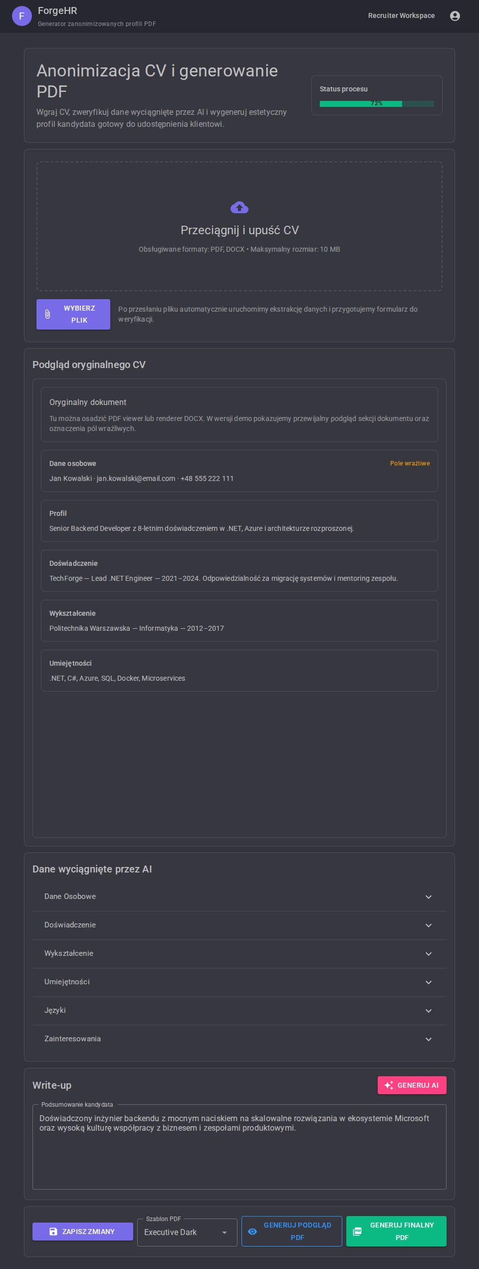Click inside the Podsumowanie kandydata text field

239,1144
